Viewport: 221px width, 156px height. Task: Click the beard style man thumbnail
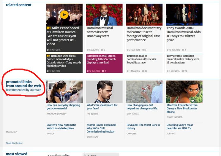click(x=104, y=92)
